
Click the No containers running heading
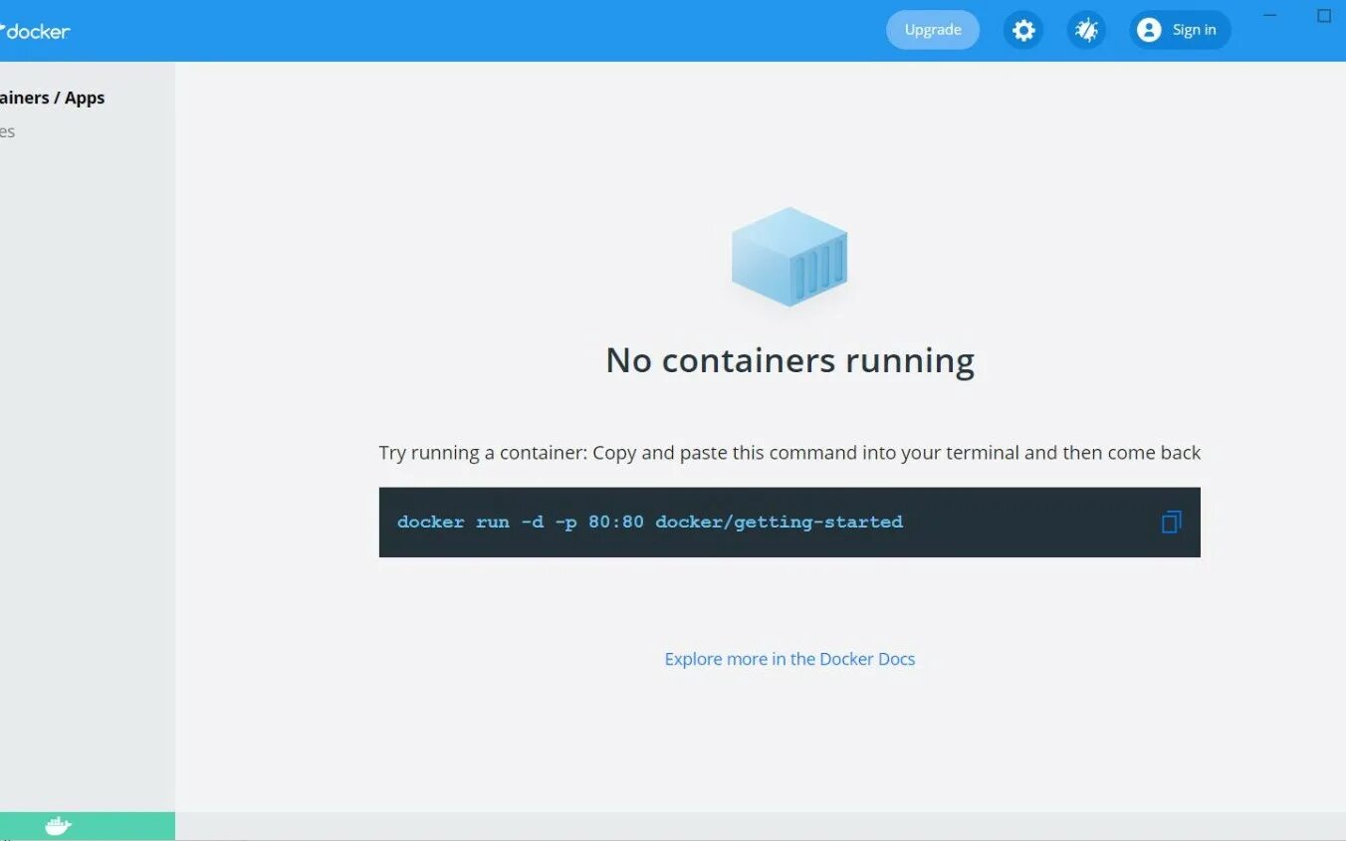(x=788, y=360)
